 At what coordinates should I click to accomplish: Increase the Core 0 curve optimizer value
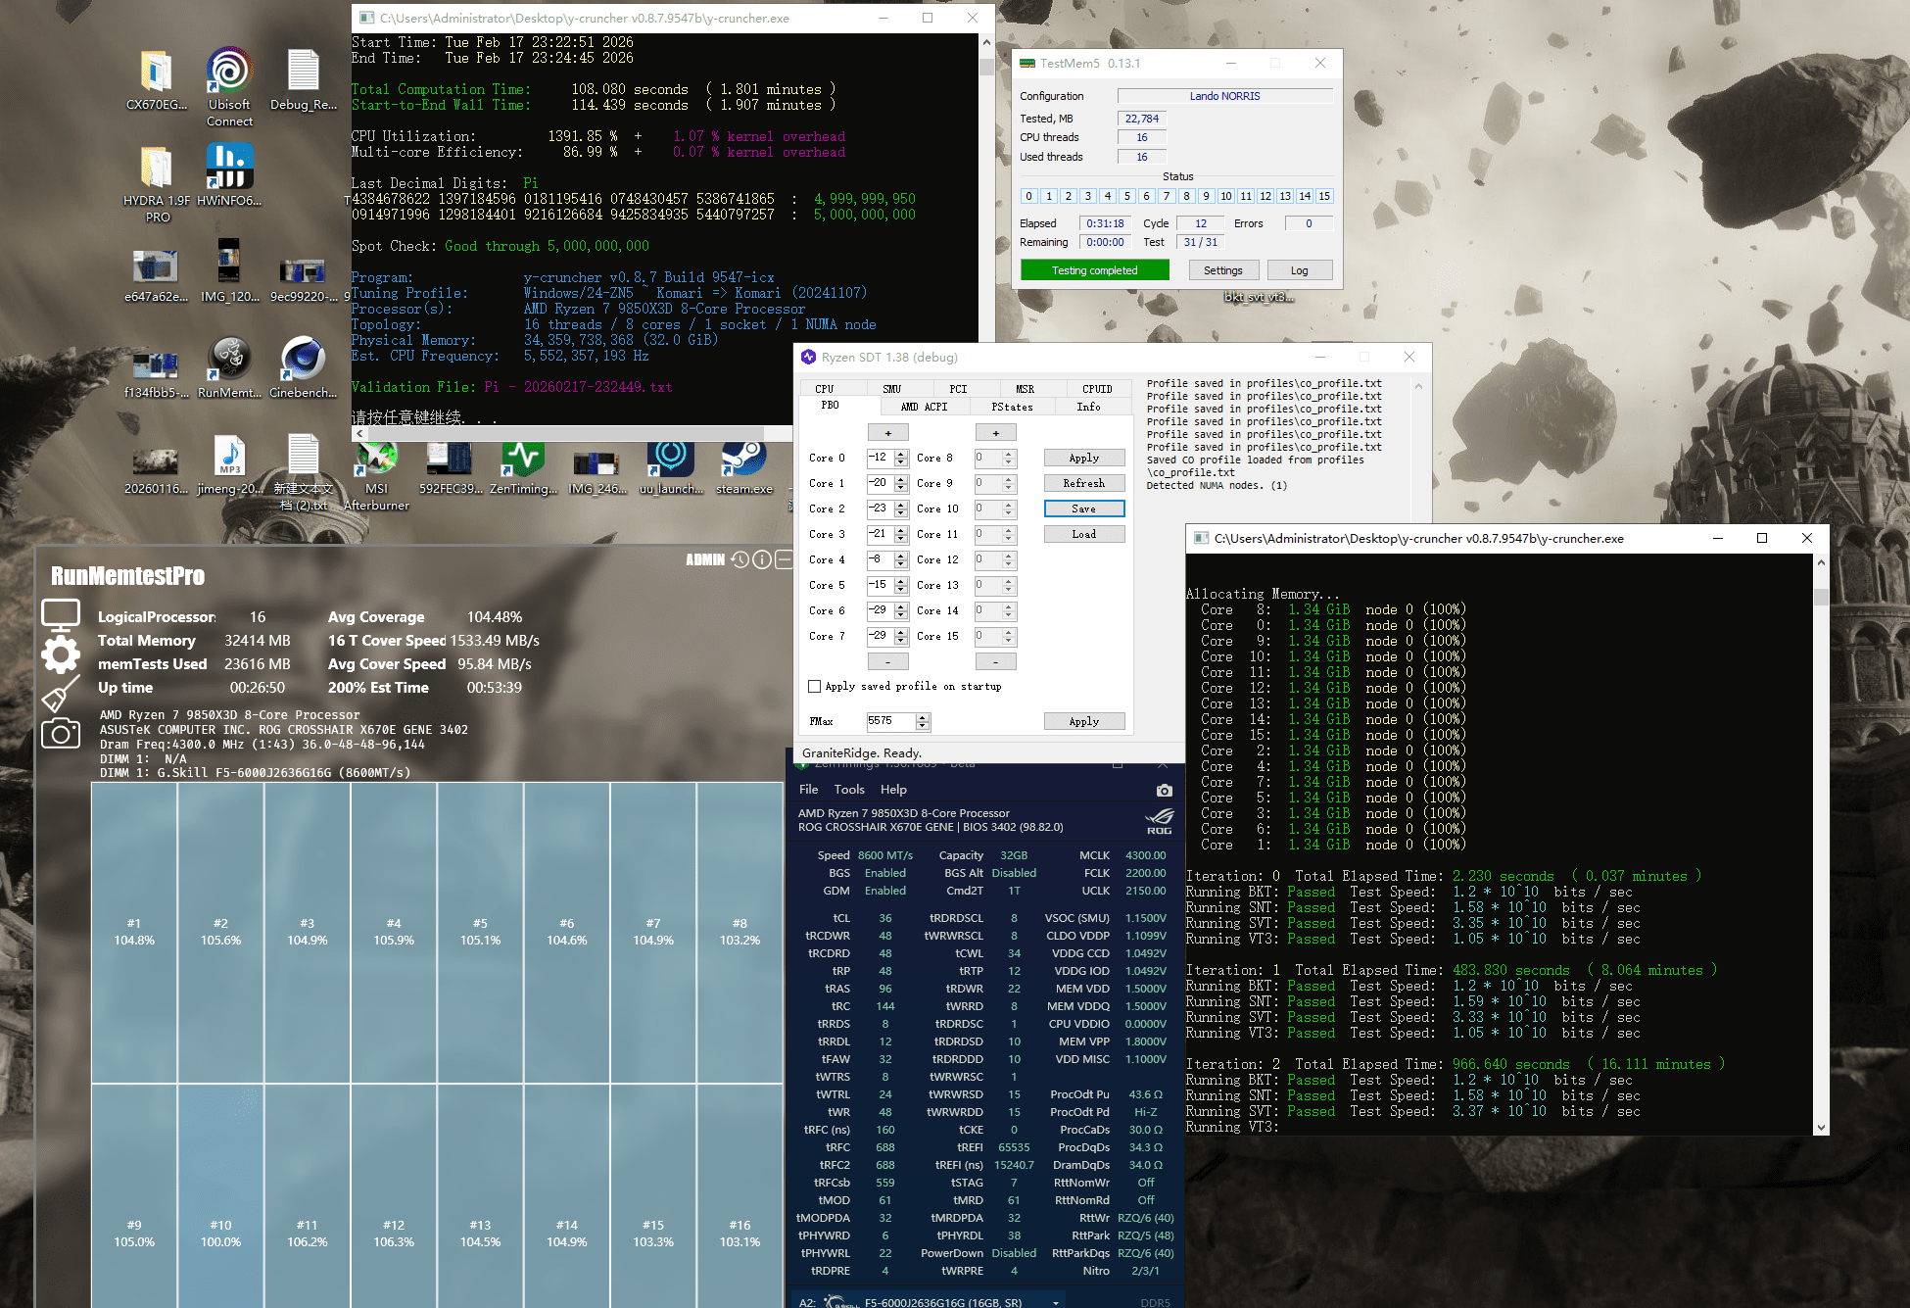(901, 454)
